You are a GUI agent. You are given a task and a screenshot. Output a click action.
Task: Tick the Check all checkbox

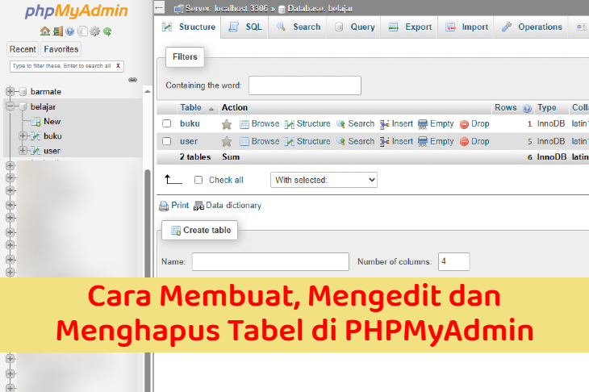point(198,180)
